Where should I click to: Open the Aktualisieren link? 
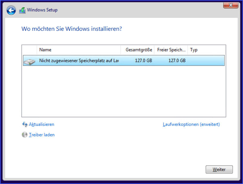coord(41,124)
